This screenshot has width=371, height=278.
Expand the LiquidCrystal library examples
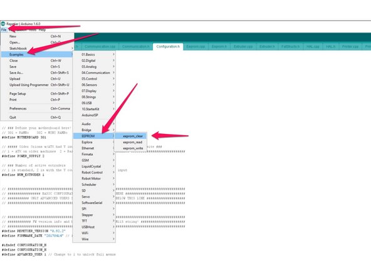(x=94, y=167)
